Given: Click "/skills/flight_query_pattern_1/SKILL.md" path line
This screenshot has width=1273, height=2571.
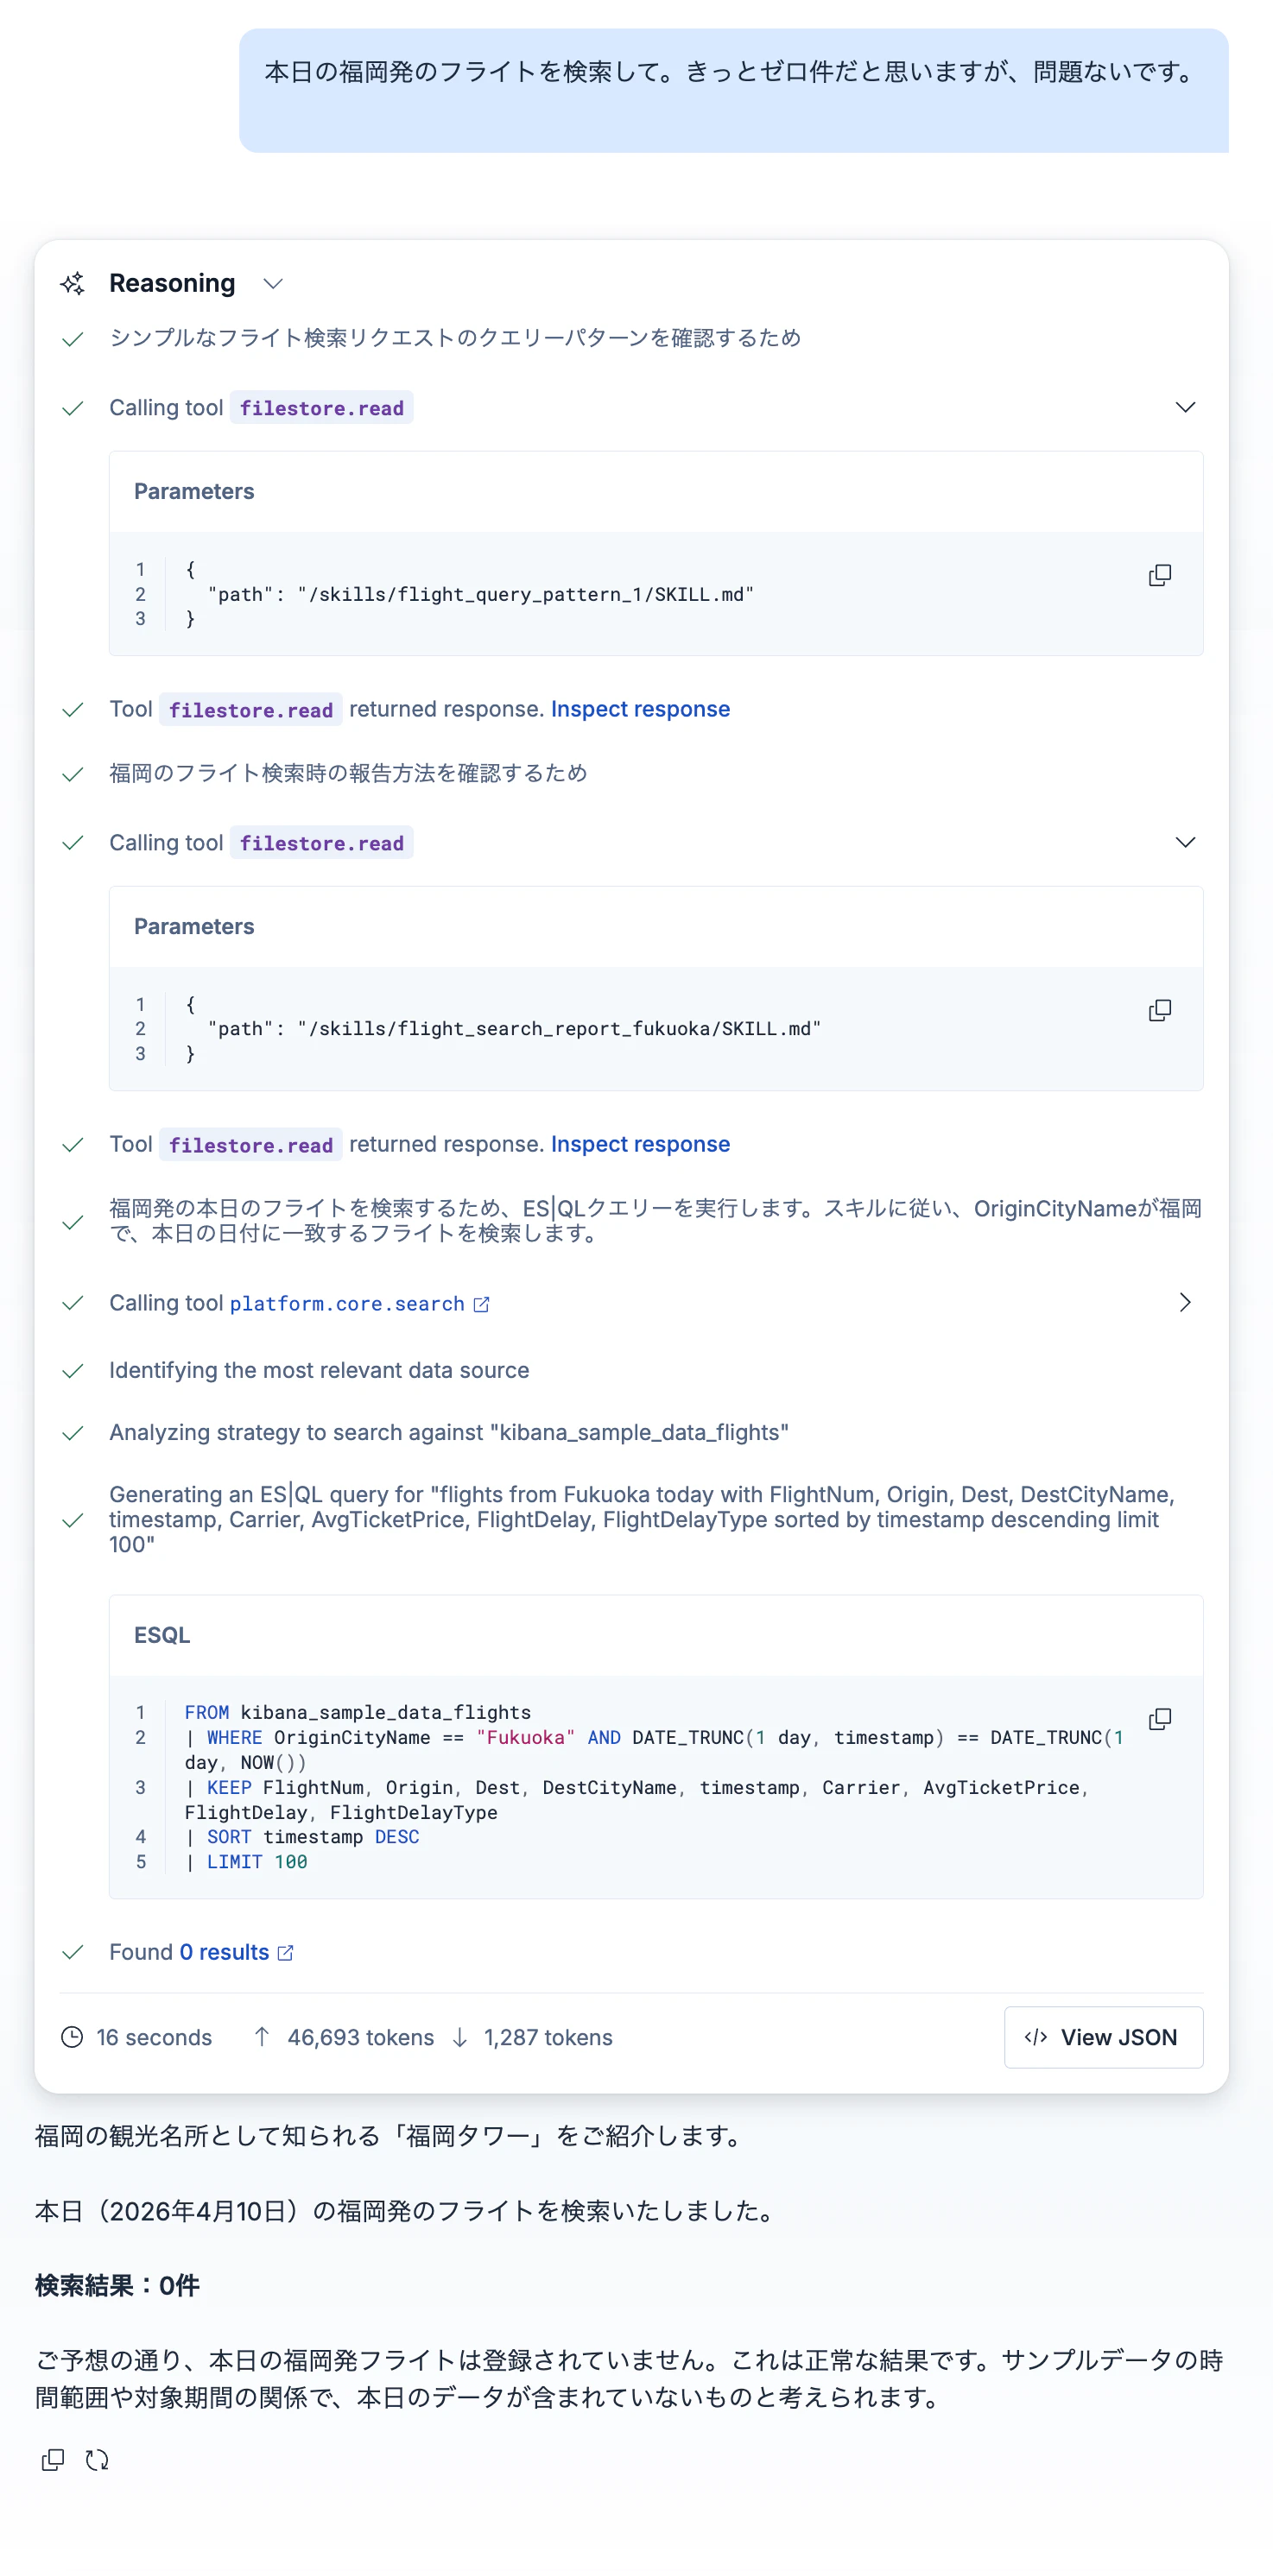Looking at the screenshot, I should [x=480, y=594].
